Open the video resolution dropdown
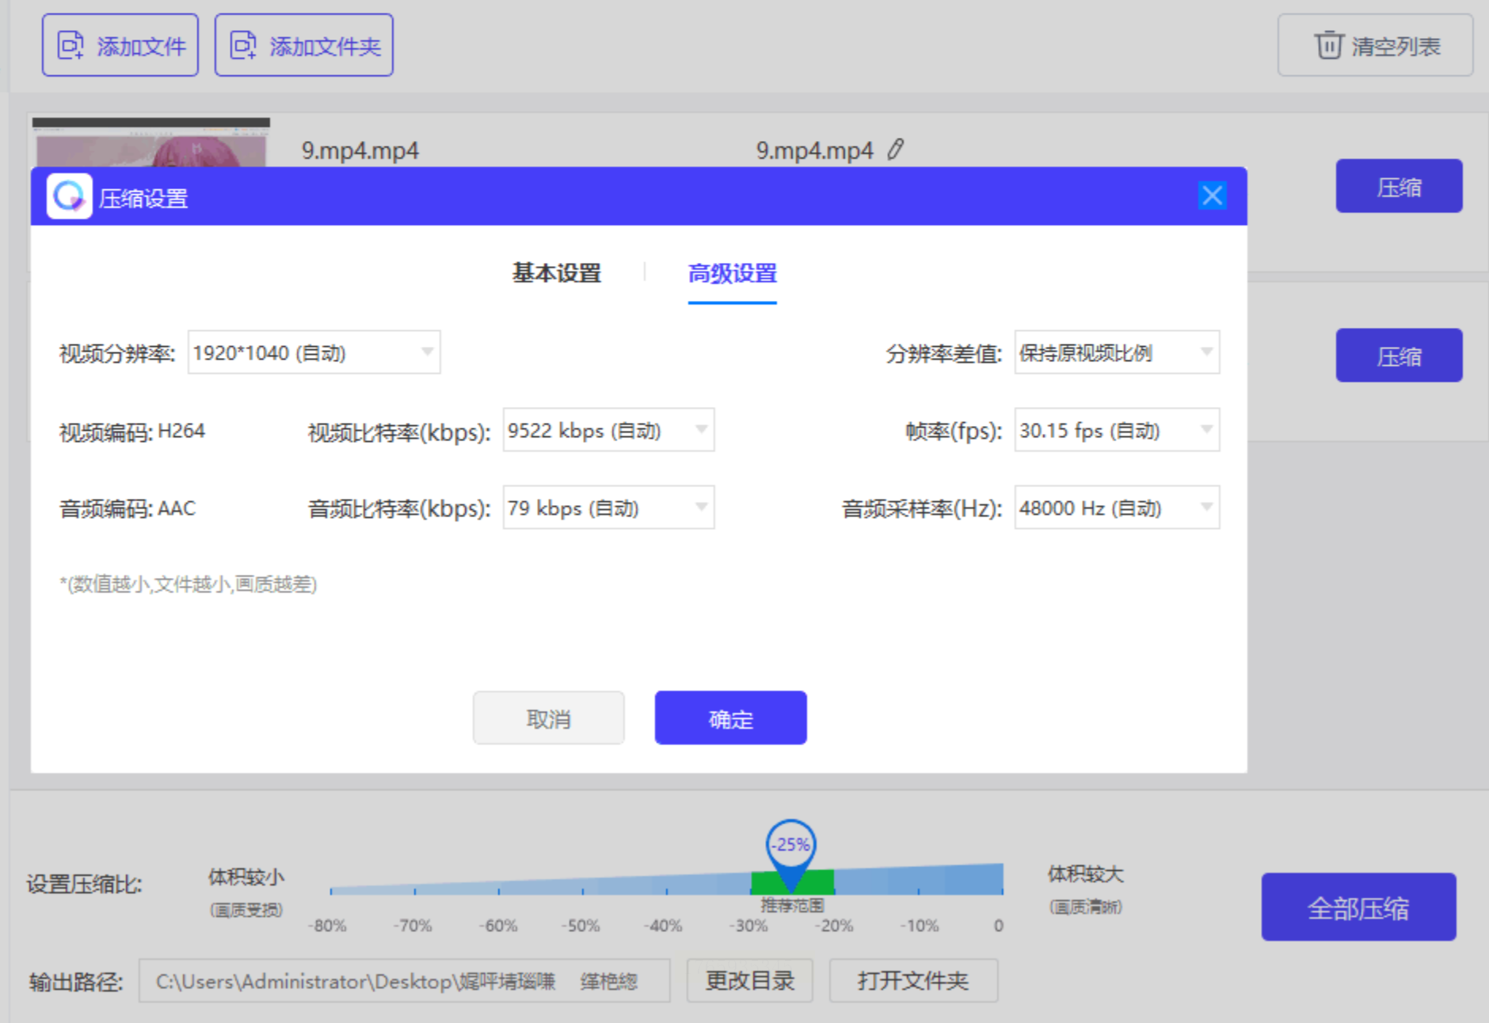Screen dimensions: 1489x1023 click(314, 352)
